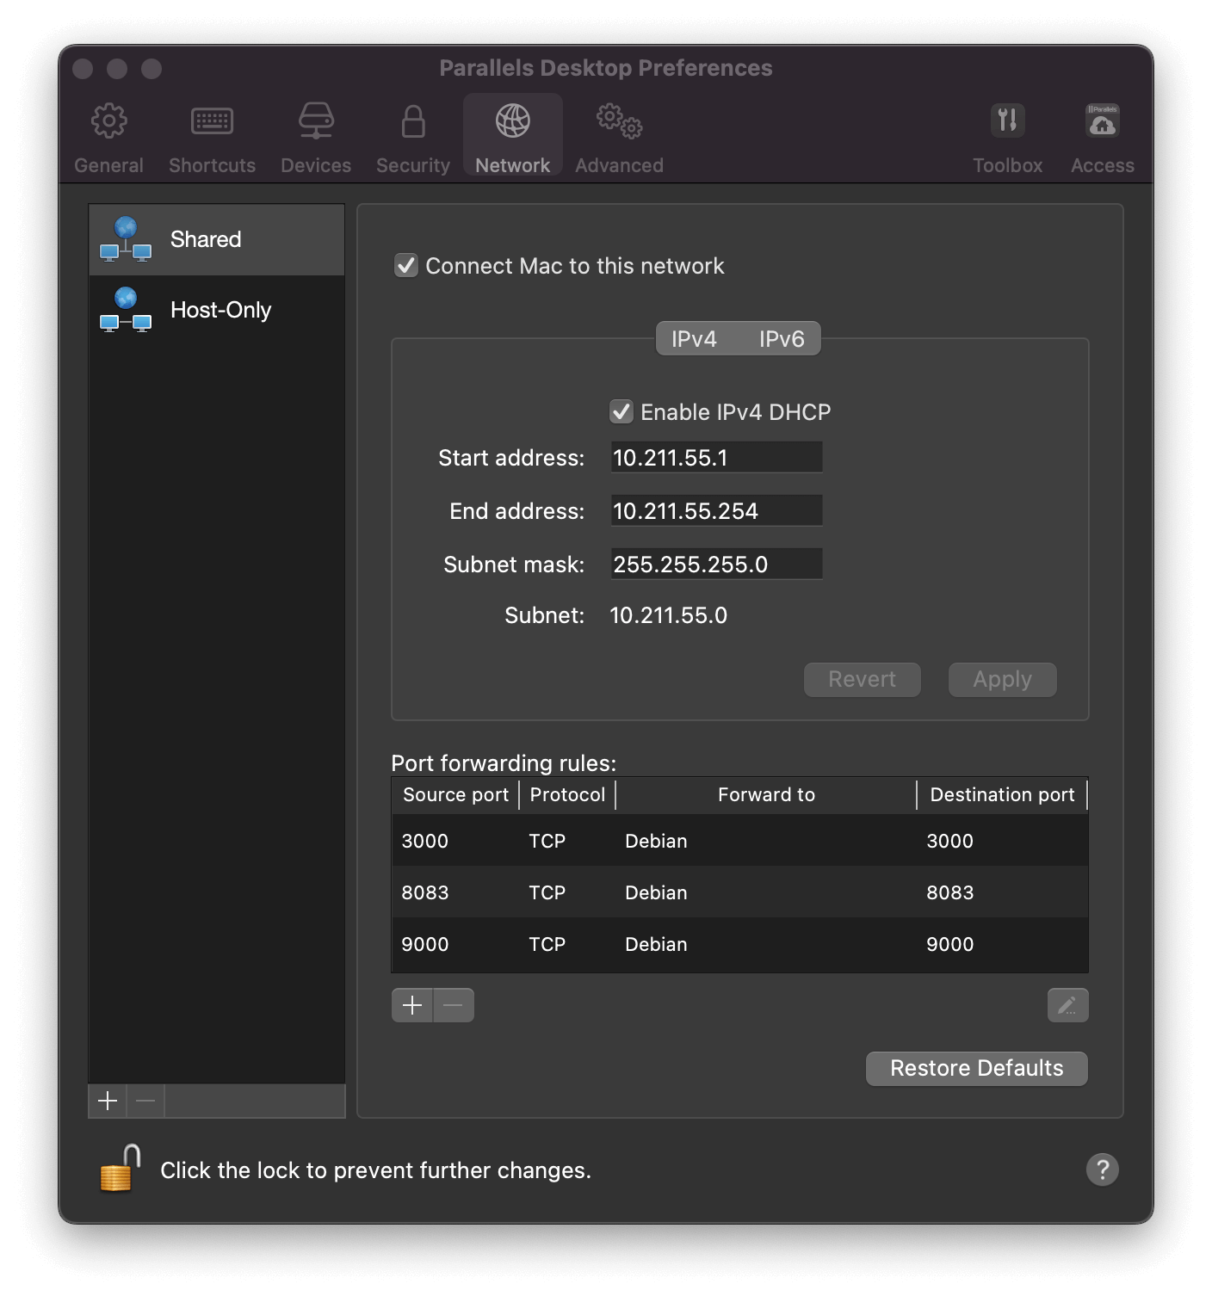Click the Start address input field
Image resolution: width=1212 pixels, height=1296 pixels.
(715, 457)
